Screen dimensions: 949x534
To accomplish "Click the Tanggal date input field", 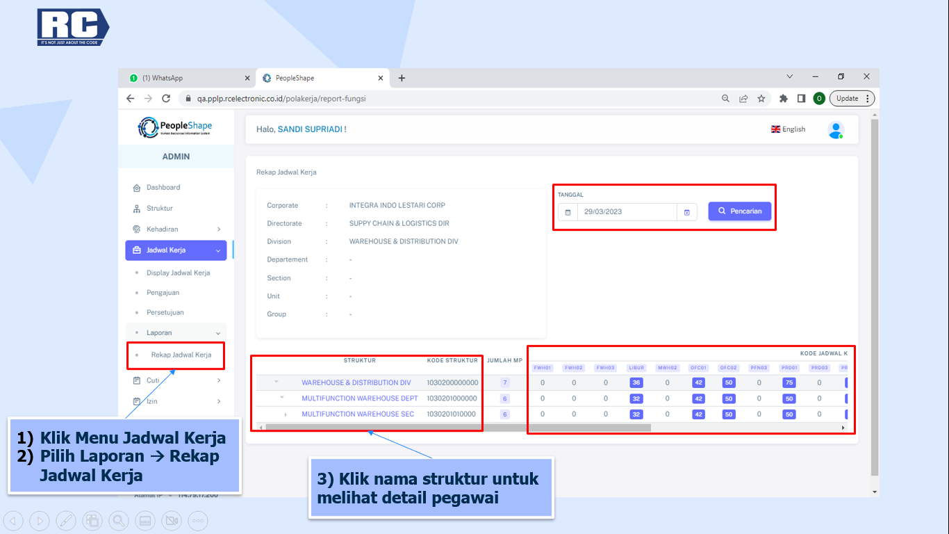I will [627, 212].
